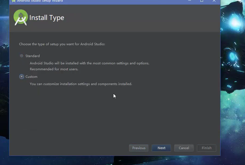Click 'Android Studio will be installed' description
The image size is (245, 165).
pos(90,63)
